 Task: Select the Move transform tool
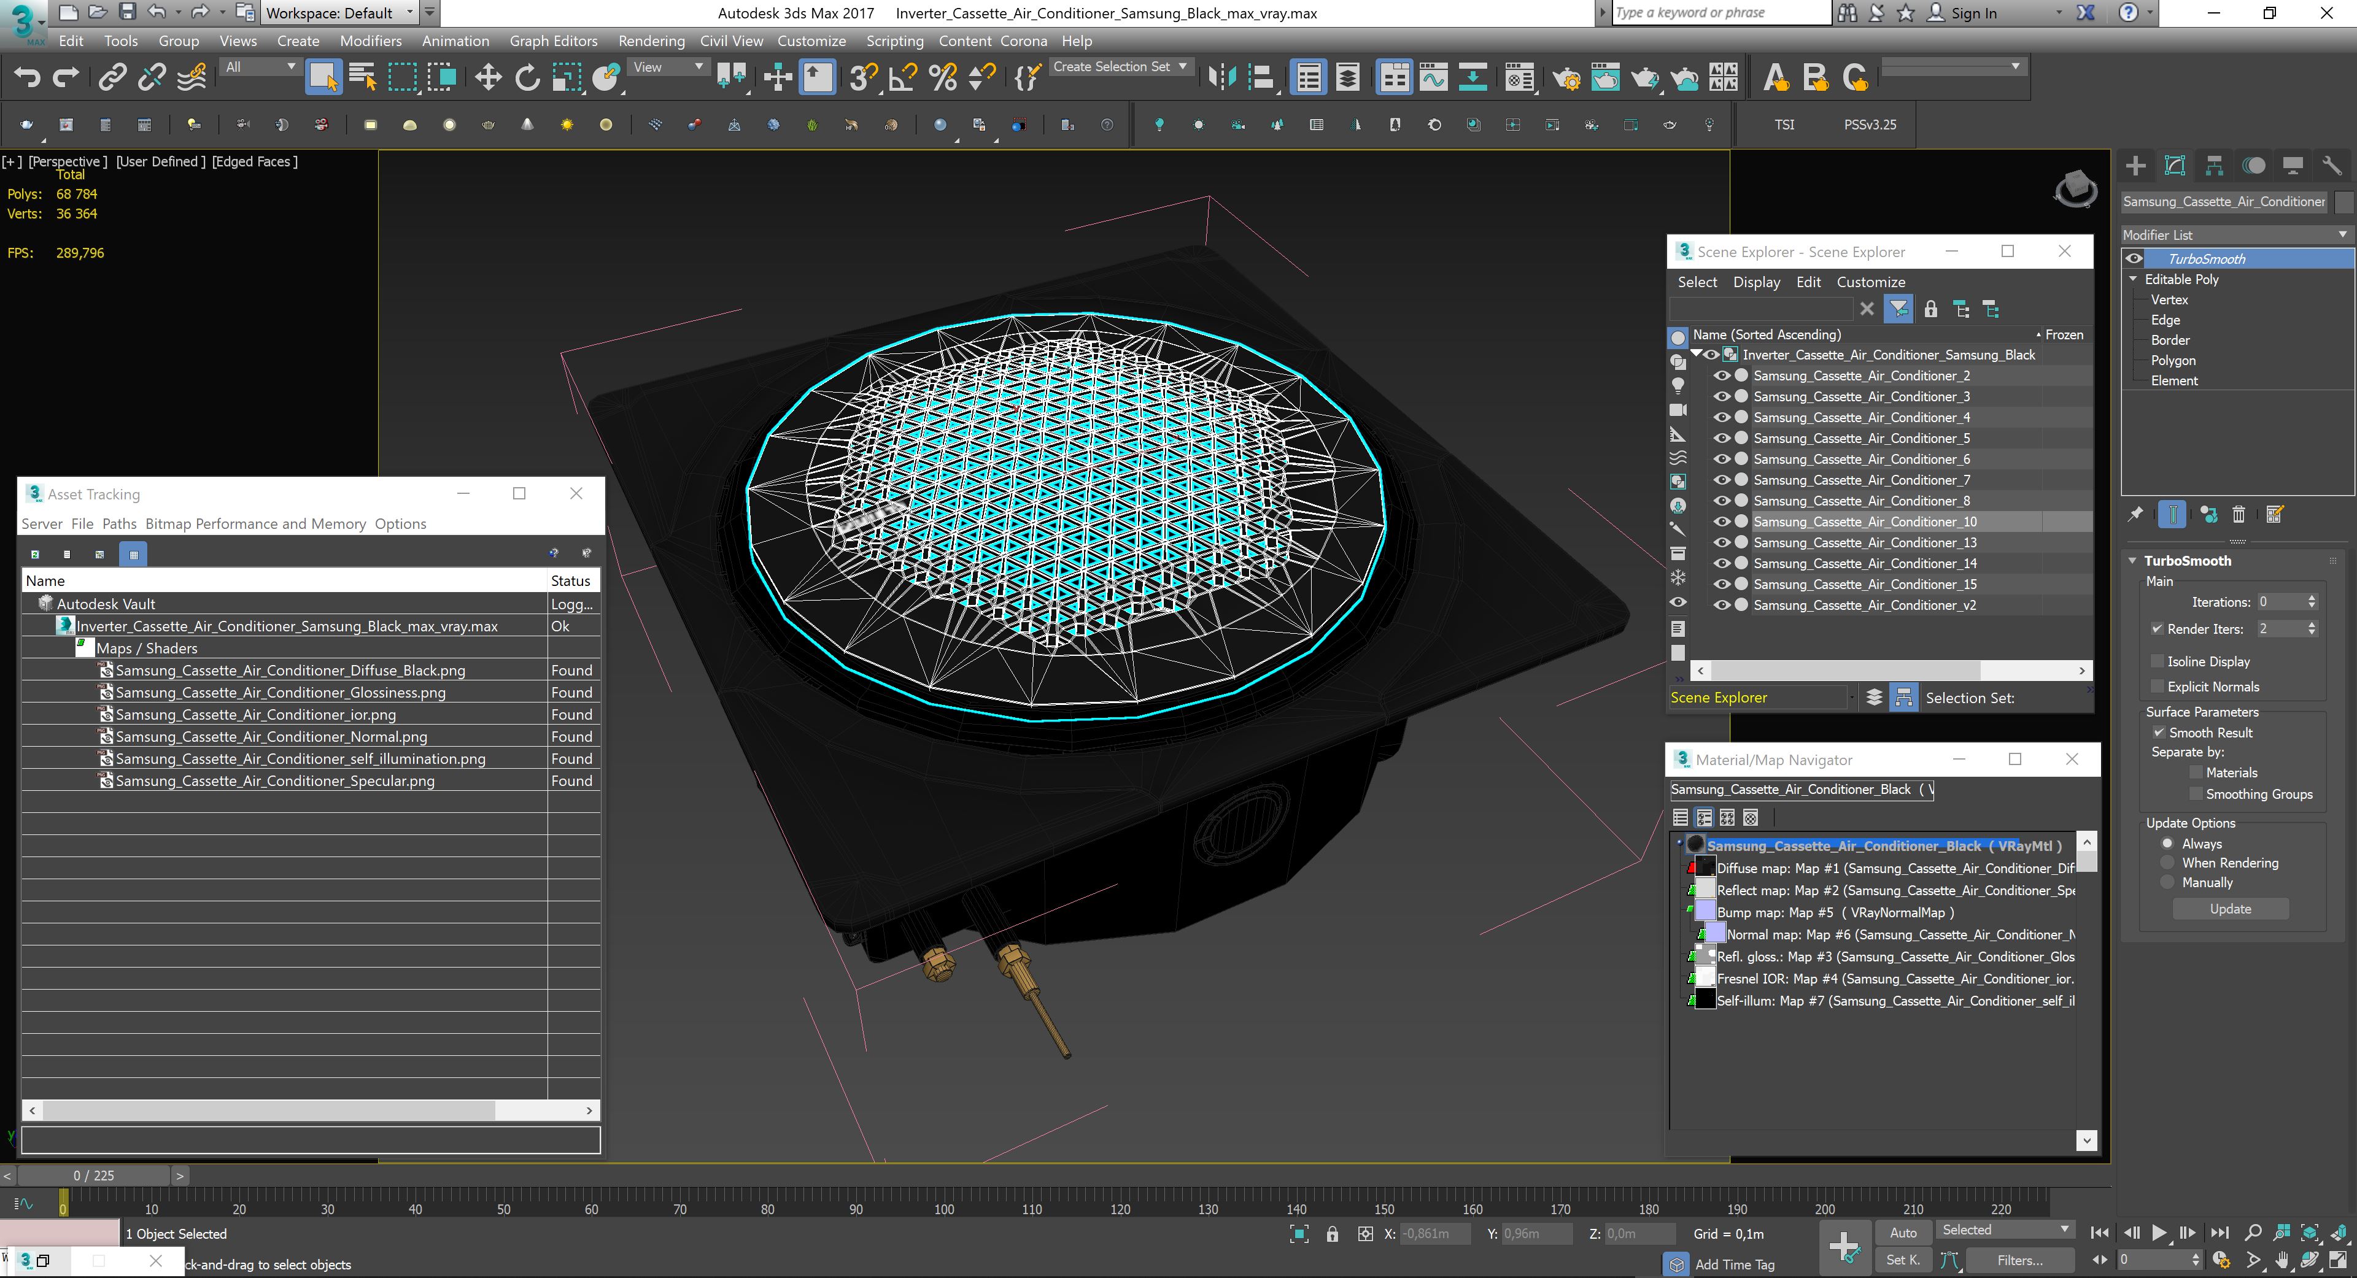[488, 78]
